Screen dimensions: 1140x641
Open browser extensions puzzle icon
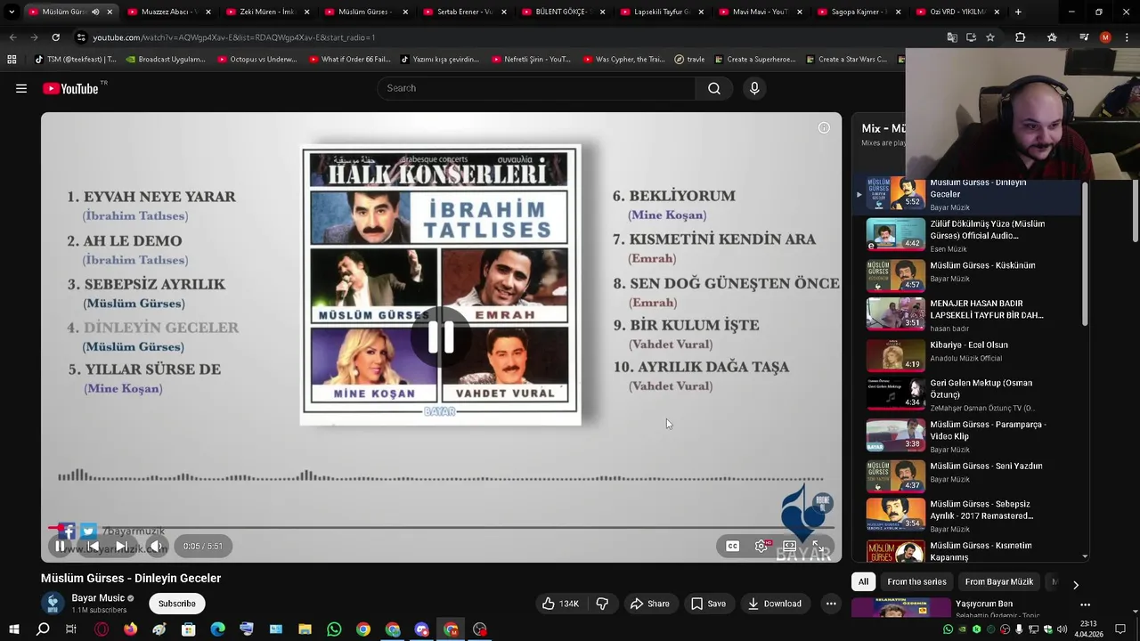1021,37
